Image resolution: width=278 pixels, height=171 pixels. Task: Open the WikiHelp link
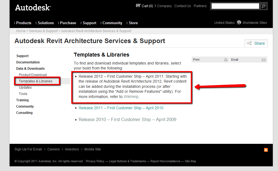tap(131, 97)
